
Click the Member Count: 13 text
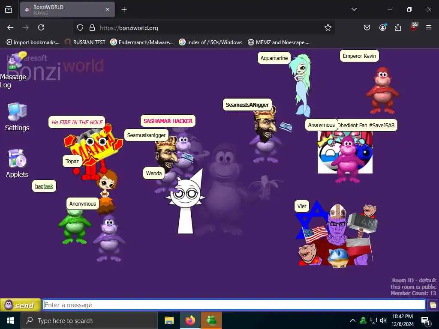coord(413,293)
